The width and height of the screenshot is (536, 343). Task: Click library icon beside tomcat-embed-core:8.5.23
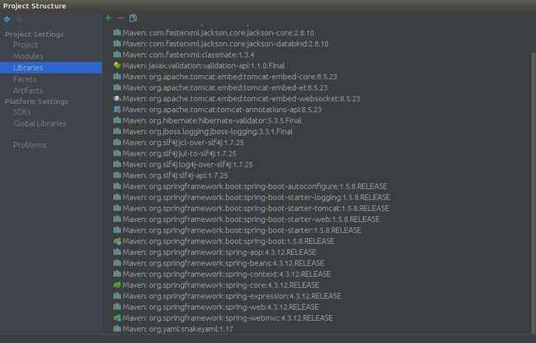117,77
